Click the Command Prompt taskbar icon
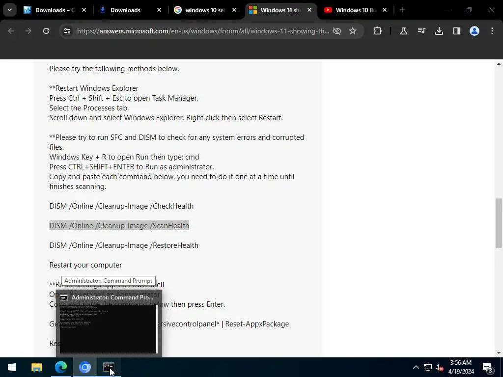 point(109,367)
